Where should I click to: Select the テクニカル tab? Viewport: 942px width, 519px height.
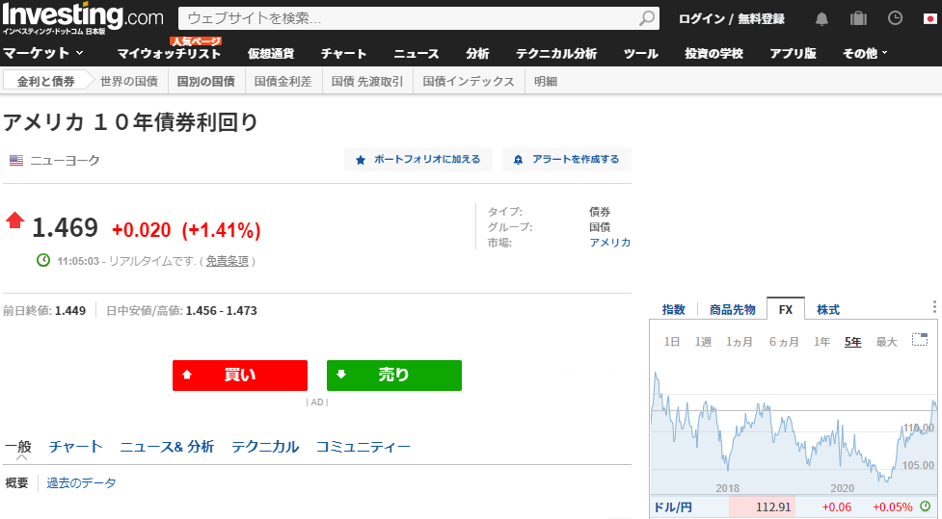pyautogui.click(x=265, y=447)
